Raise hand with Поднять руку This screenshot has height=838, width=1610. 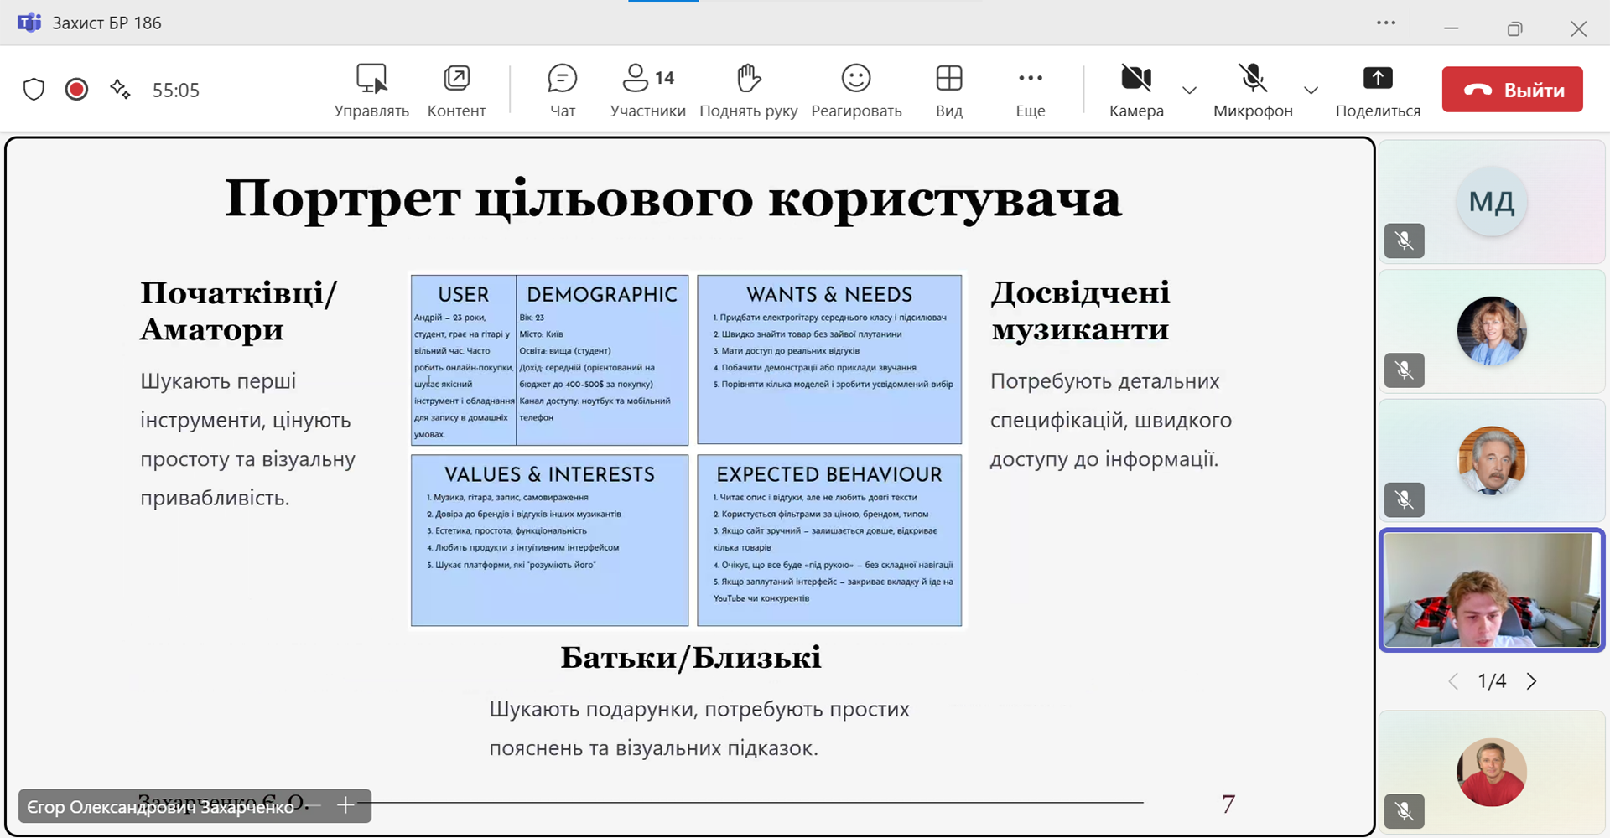point(748,90)
